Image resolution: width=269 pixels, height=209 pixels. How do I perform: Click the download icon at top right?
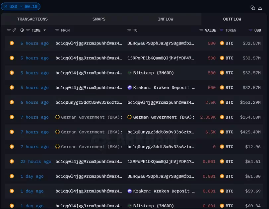click(261, 8)
